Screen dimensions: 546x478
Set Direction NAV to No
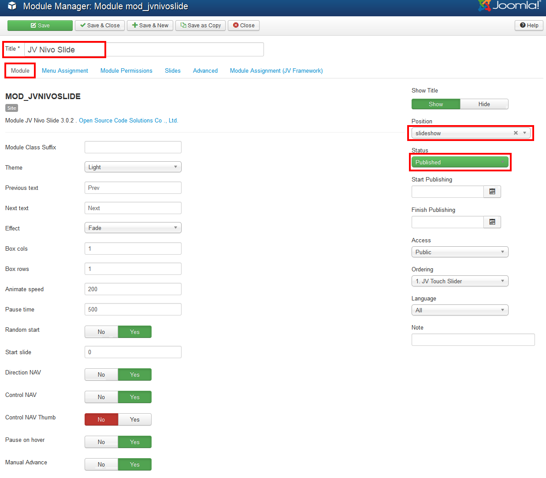pos(101,374)
